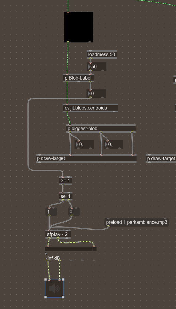Click the message box containing 0

[74, 212]
